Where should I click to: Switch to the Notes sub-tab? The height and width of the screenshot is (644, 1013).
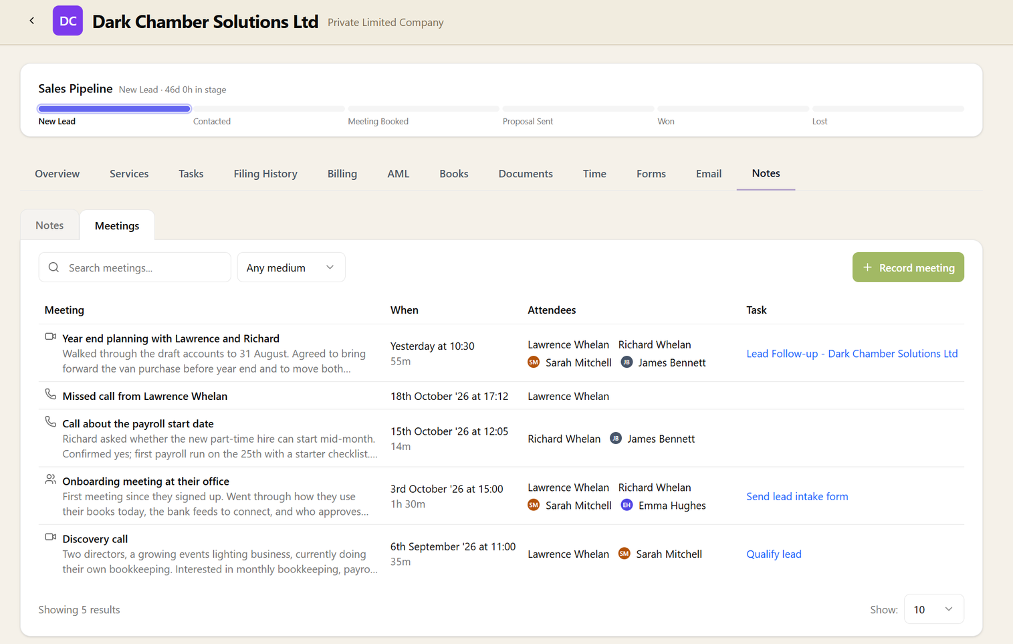[x=49, y=225]
